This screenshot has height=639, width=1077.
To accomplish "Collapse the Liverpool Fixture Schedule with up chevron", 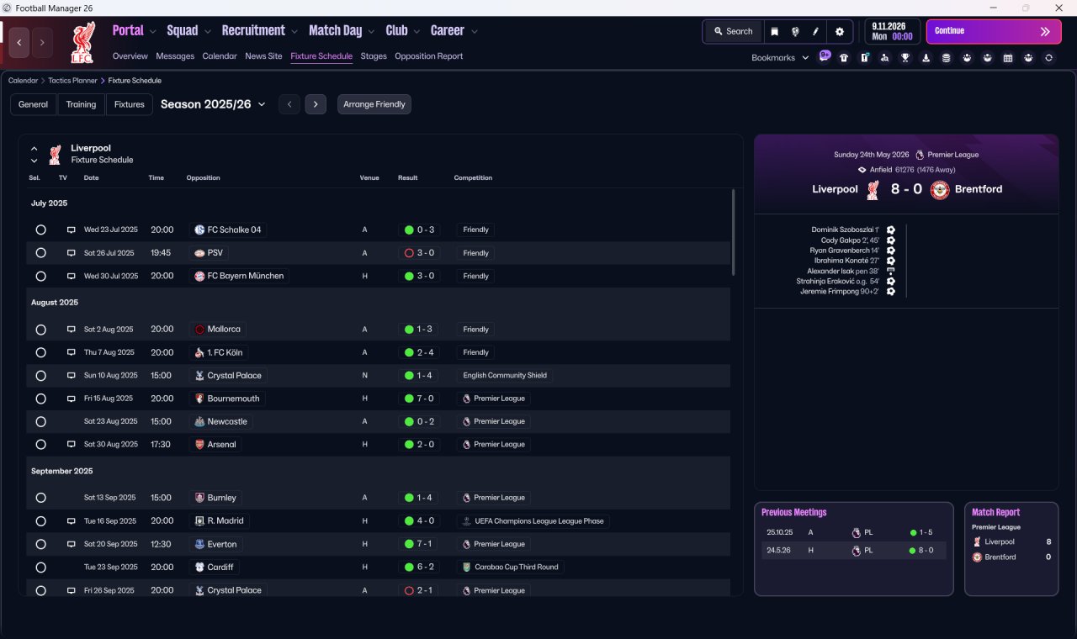I will 34,149.
